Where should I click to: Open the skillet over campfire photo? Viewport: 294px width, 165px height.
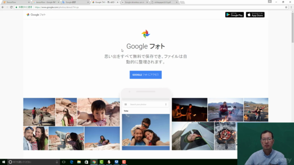[x=225, y=136]
